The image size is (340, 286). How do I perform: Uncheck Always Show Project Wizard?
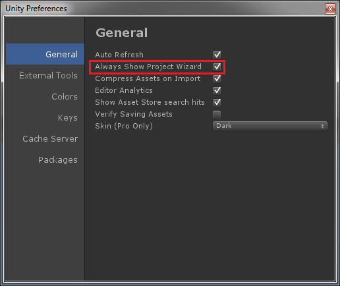point(217,67)
